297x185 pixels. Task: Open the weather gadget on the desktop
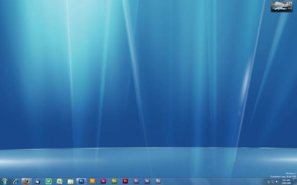282,6
